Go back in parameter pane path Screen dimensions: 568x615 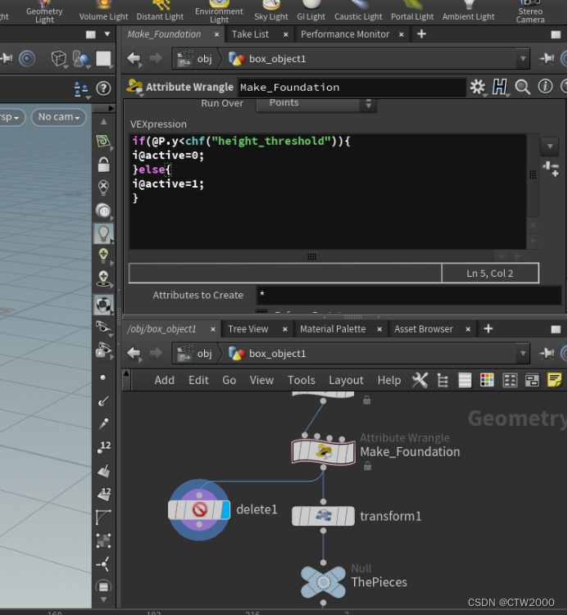[134, 59]
